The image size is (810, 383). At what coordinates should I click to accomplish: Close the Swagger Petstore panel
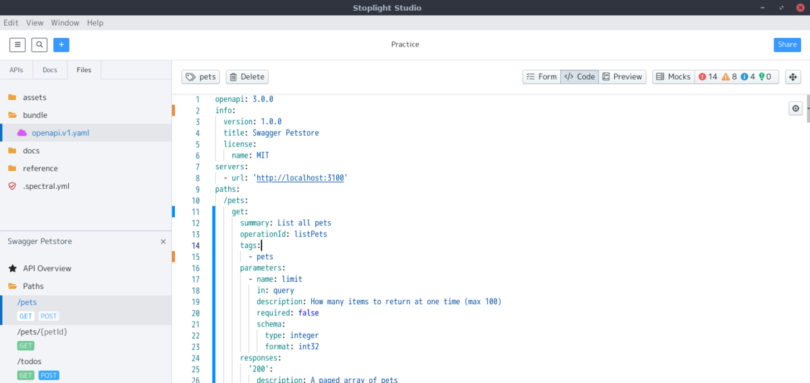(x=163, y=241)
